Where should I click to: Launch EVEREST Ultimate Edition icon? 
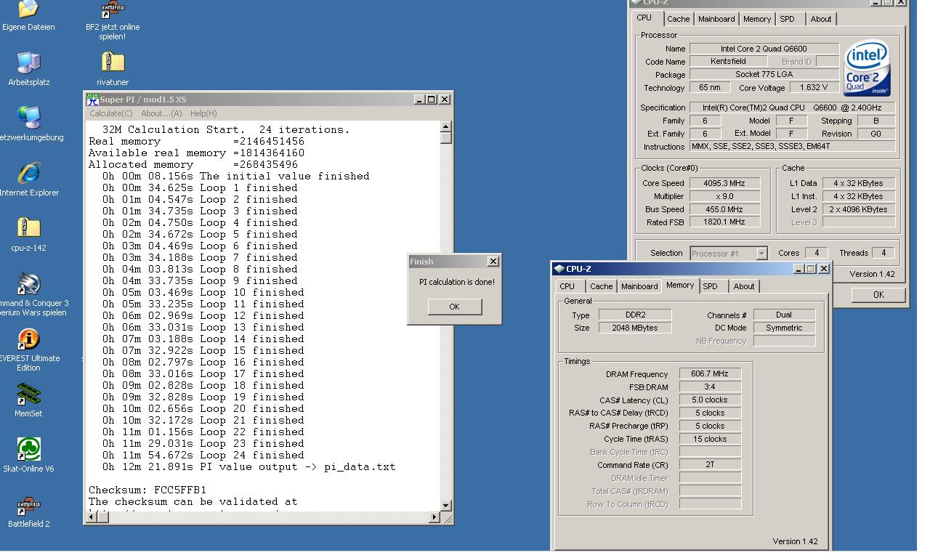28,339
